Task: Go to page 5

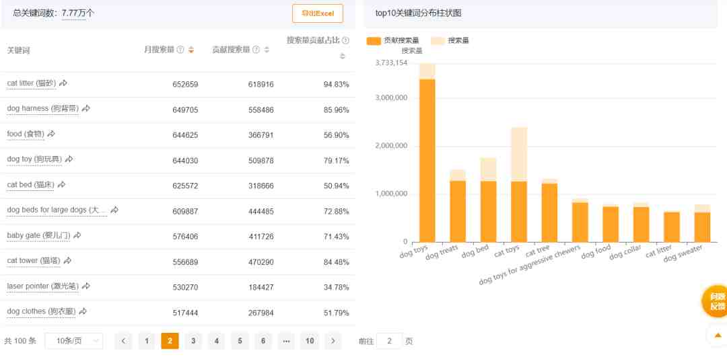Action: pos(240,341)
